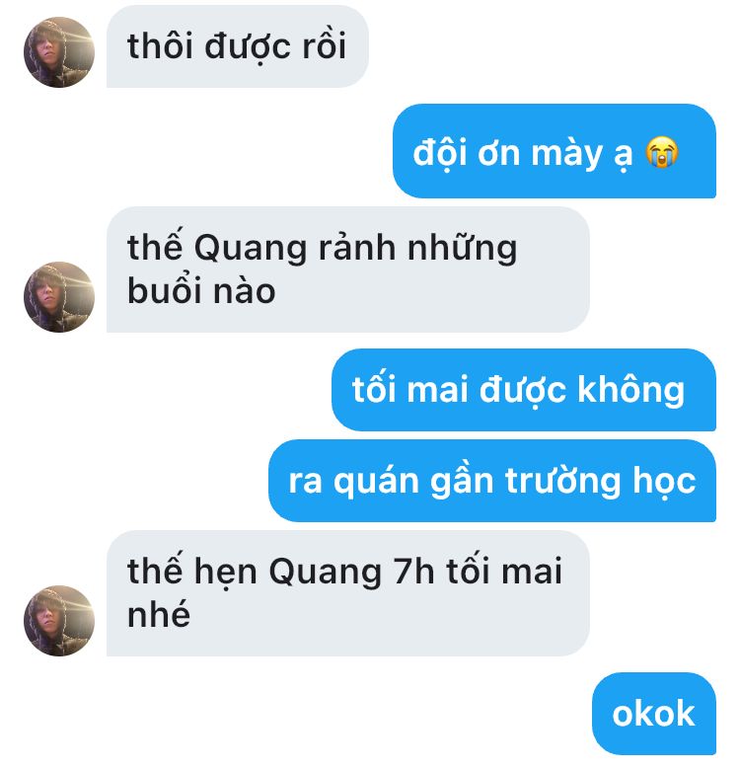Image resolution: width=740 pixels, height=769 pixels.
Task: Click the word 'Quang' in 'rảnh' message
Action: pyautogui.click(x=251, y=249)
